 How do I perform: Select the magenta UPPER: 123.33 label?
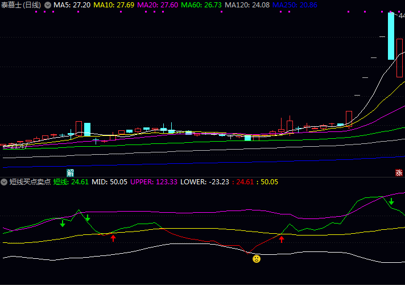pyautogui.click(x=154, y=182)
